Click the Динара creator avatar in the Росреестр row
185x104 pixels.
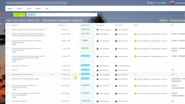coord(97,34)
